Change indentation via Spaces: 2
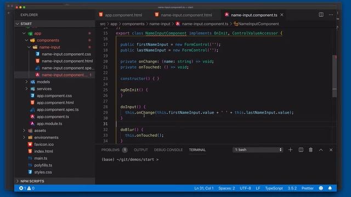This screenshot has height=197, width=351. (227, 188)
